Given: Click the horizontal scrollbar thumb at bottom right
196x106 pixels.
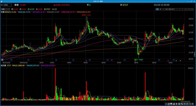Looking at the screenshot, I should pos(185,102).
